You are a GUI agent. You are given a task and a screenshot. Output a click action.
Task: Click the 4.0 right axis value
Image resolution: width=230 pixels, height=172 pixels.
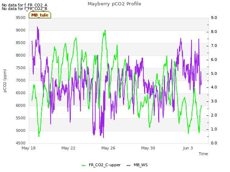pyautogui.click(x=214, y=87)
